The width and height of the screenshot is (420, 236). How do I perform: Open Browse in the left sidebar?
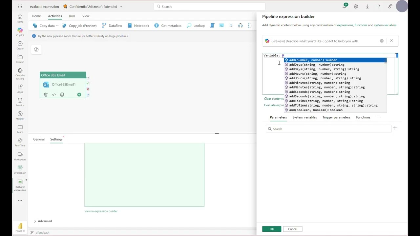20,59
